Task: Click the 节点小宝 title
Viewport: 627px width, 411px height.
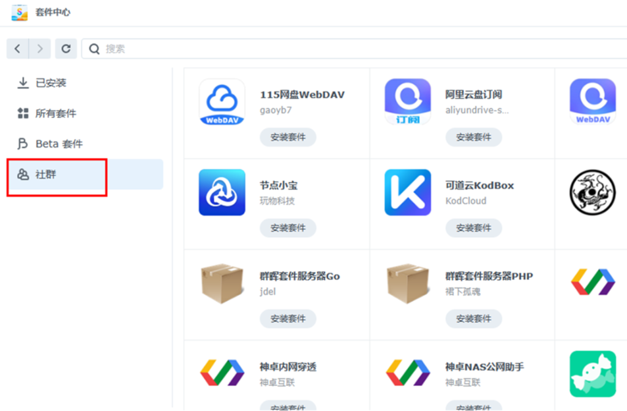Action: click(279, 186)
